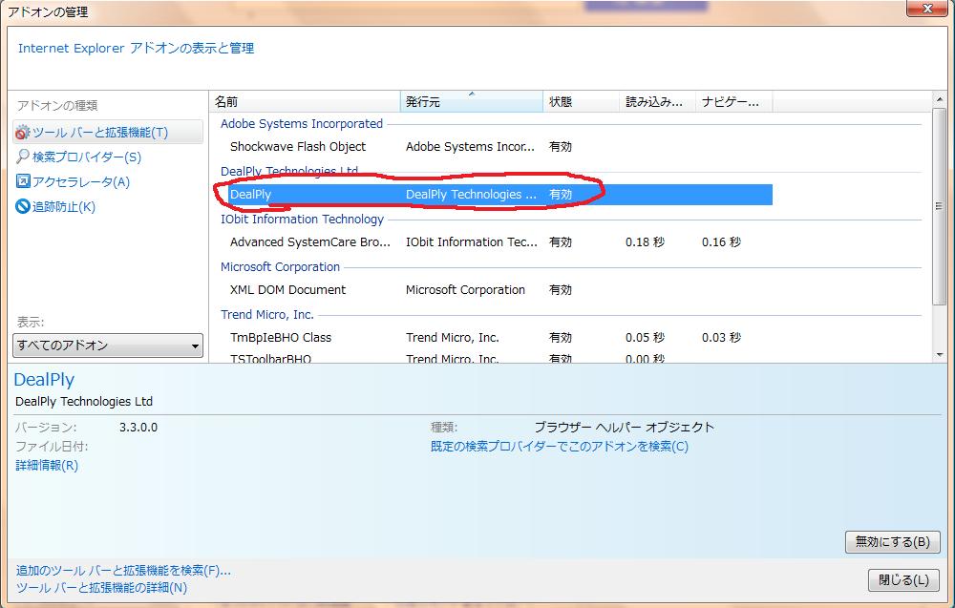955x608 pixels.
Task: Click 無効にする(B) button
Action: [892, 541]
